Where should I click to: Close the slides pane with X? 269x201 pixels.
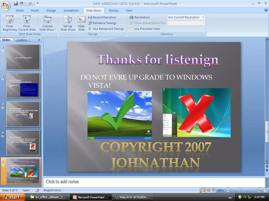pos(39,40)
